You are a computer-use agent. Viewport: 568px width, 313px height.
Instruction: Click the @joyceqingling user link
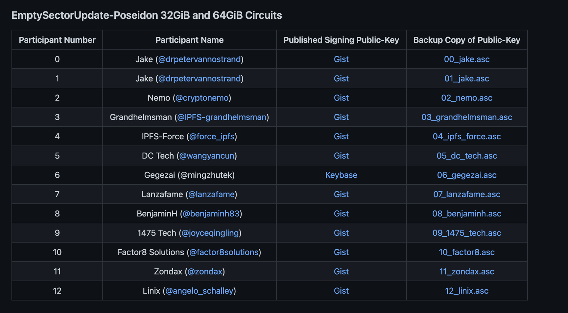[x=210, y=233]
